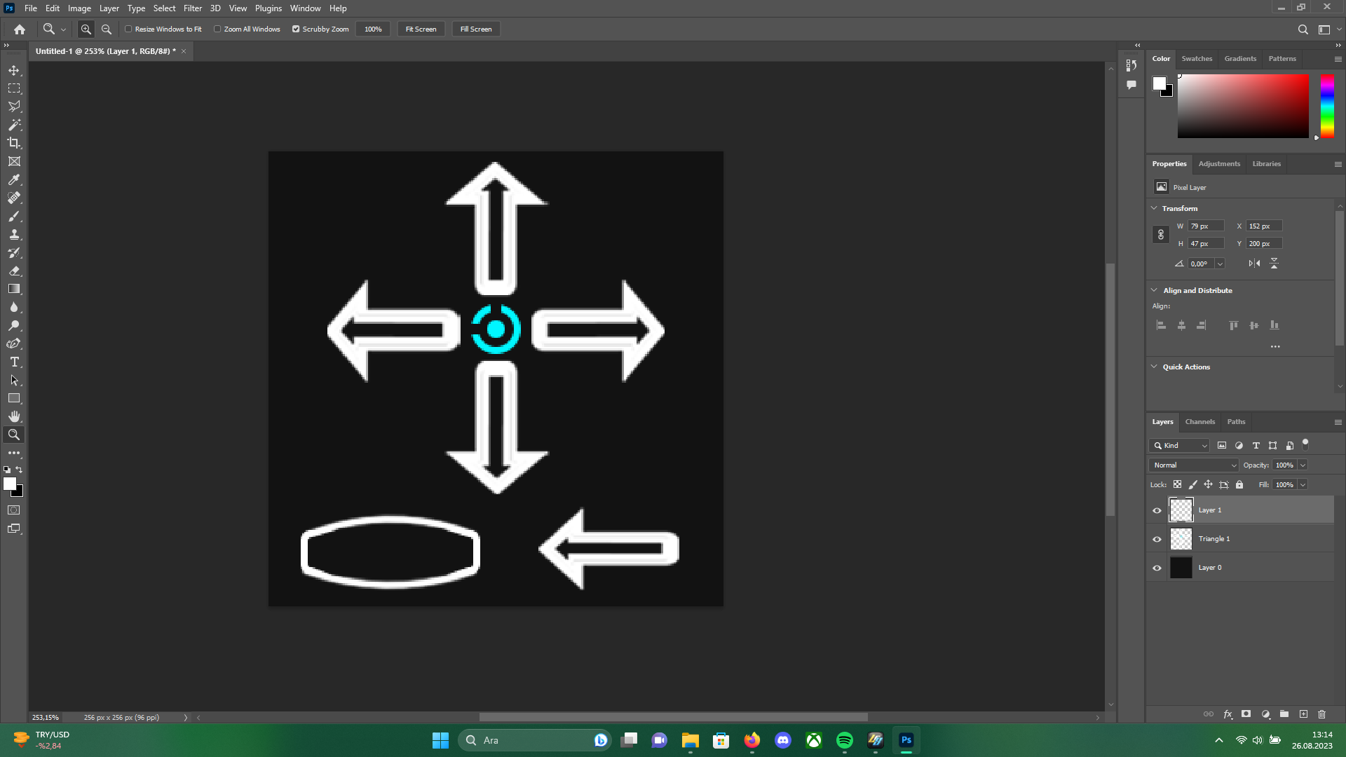The width and height of the screenshot is (1346, 757).
Task: Click the Fill Screen button
Action: coord(476,29)
